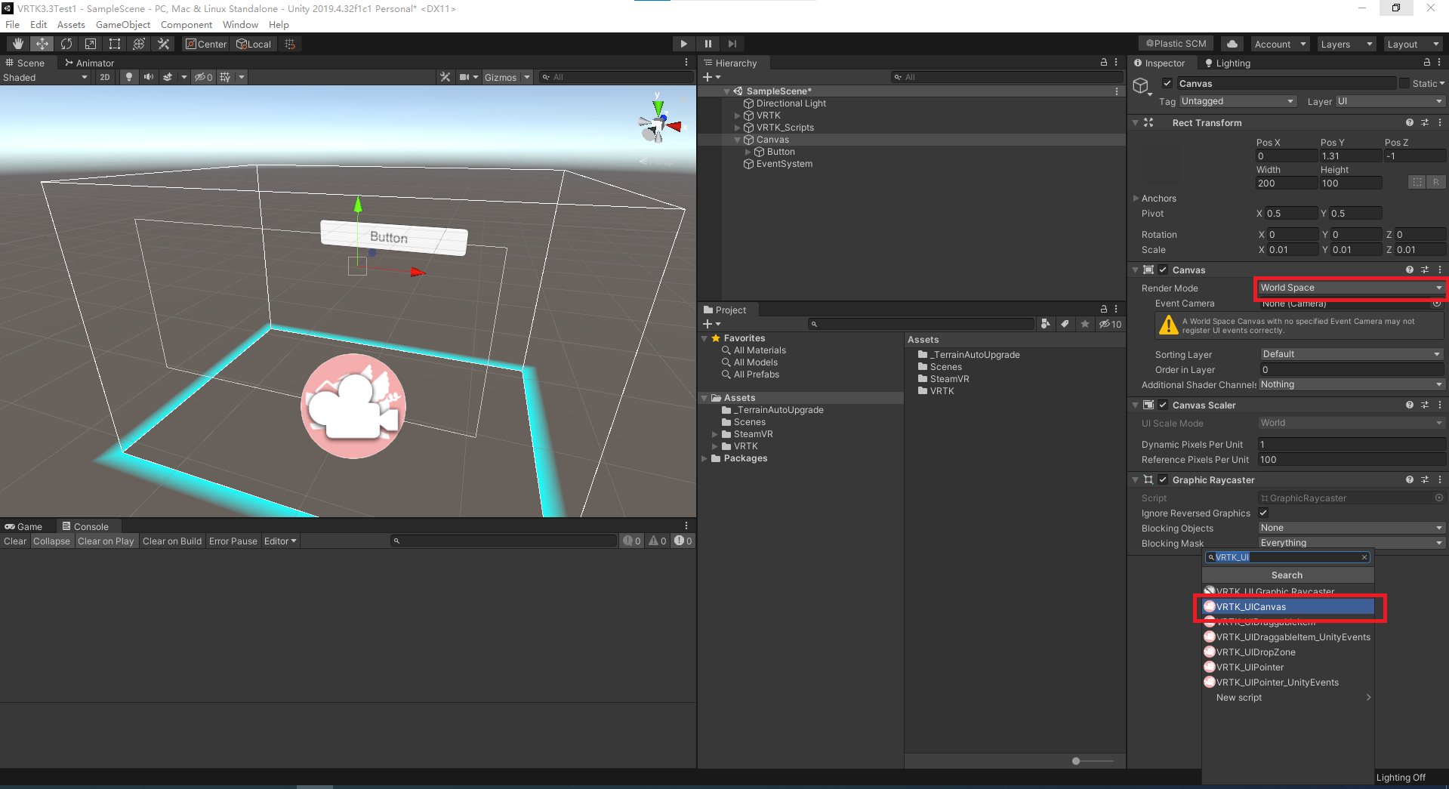Select the Rotate tool

(x=66, y=44)
